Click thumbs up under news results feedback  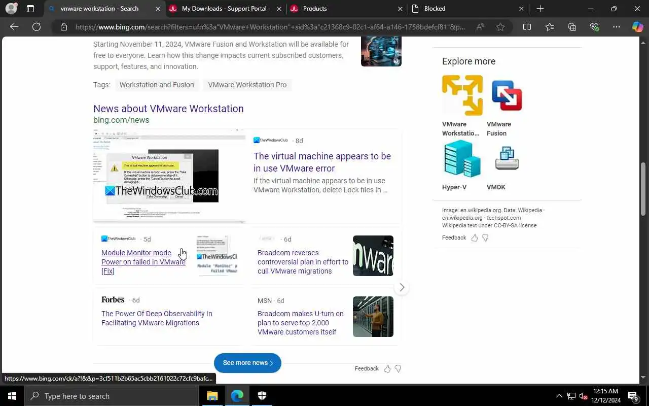coord(387,369)
